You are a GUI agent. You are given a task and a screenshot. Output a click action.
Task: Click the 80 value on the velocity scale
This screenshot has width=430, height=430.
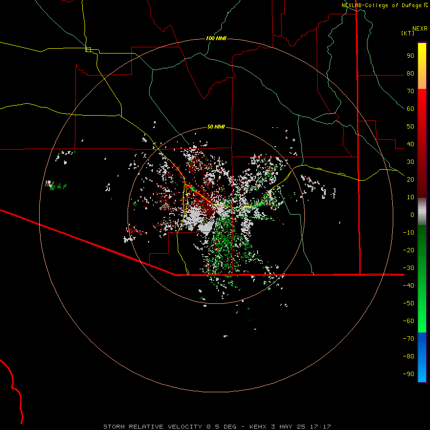point(410,73)
